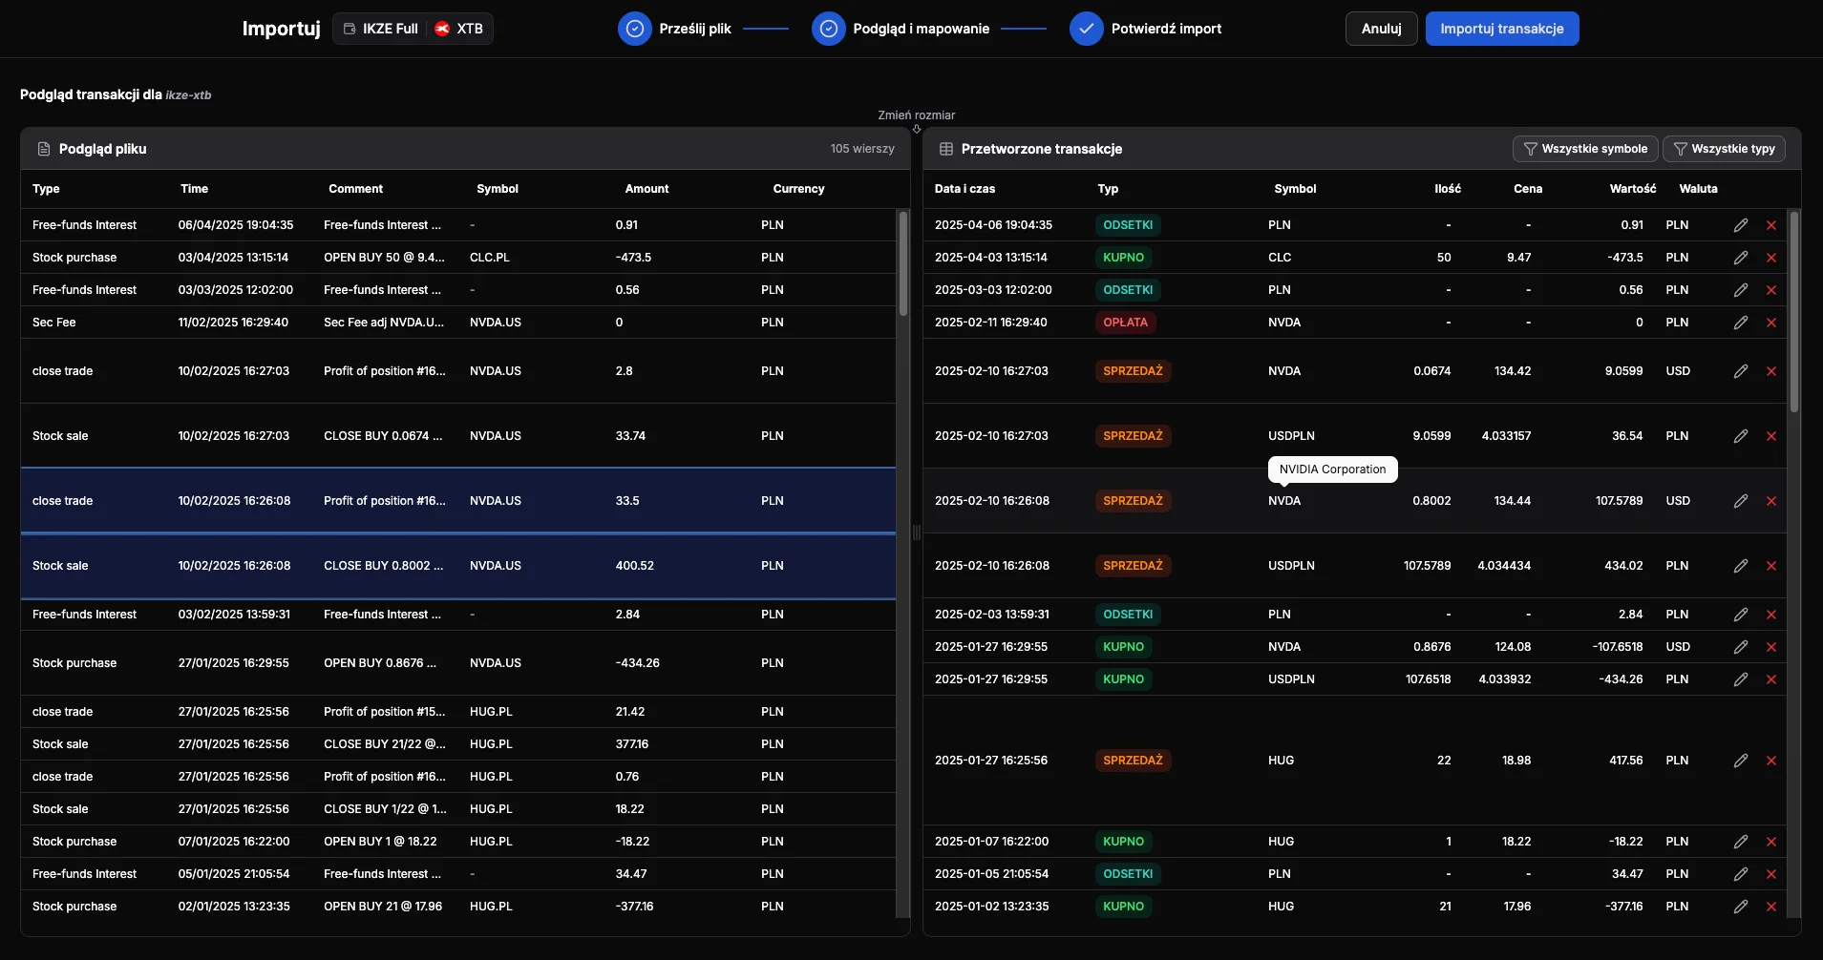
Task: Select the IKZE Full account tab
Action: [381, 28]
